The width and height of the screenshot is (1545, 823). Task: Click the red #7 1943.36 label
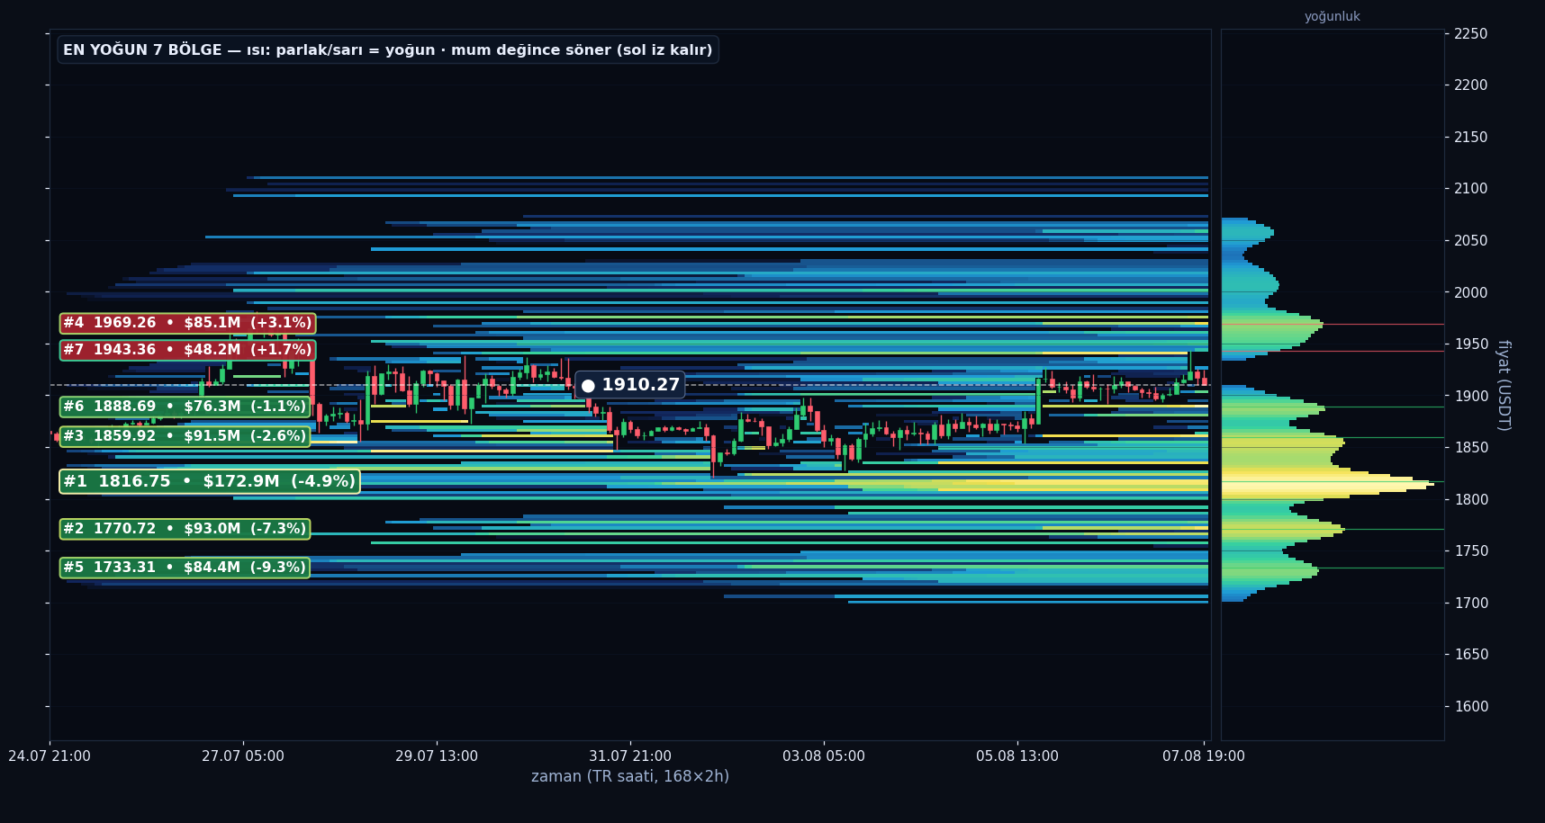(187, 350)
